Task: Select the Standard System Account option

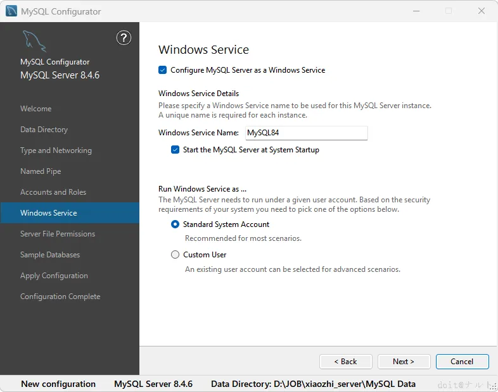Action: (x=176, y=224)
